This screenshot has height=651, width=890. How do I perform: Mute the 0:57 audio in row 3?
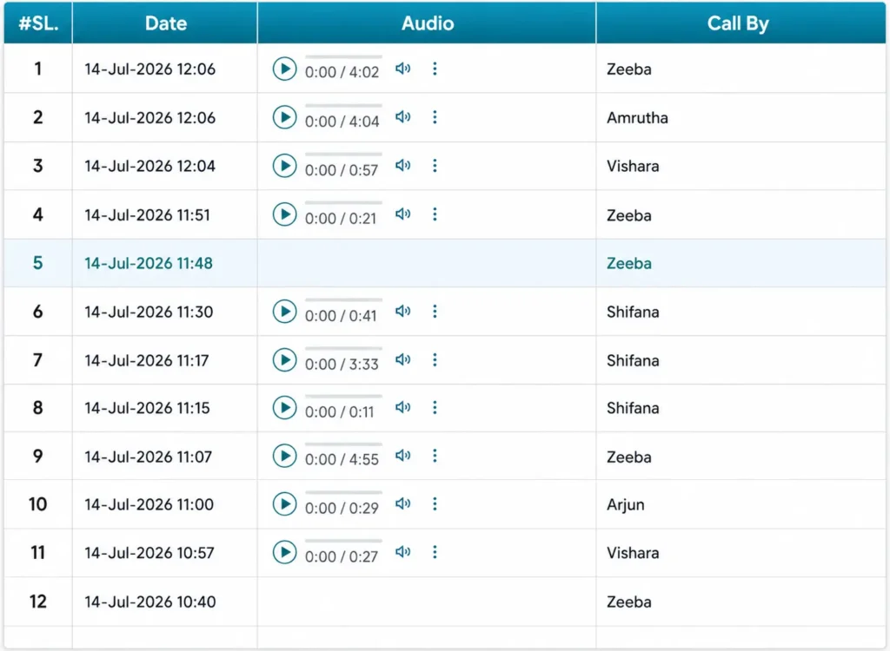tap(403, 165)
